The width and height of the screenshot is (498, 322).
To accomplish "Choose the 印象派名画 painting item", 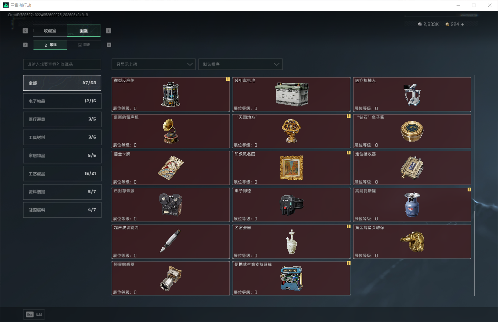I will (x=291, y=168).
